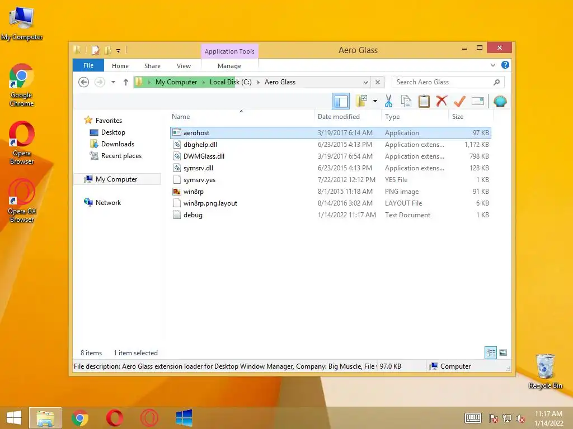Launch Opera browser from the taskbar
Viewport: 573px width, 429px height.
coord(114,418)
